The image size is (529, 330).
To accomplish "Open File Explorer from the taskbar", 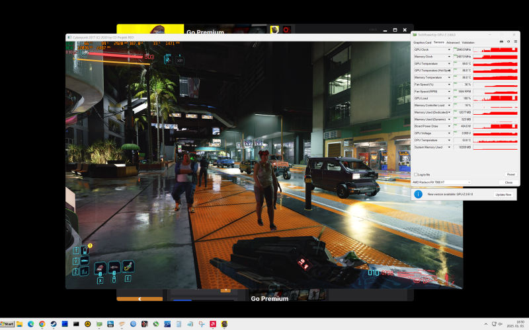I will point(20,324).
